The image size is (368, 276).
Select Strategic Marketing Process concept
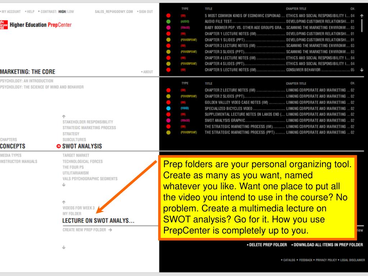89,128
